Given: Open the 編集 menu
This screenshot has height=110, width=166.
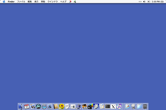Looking at the screenshot, I should pyautogui.click(x=30, y=1).
